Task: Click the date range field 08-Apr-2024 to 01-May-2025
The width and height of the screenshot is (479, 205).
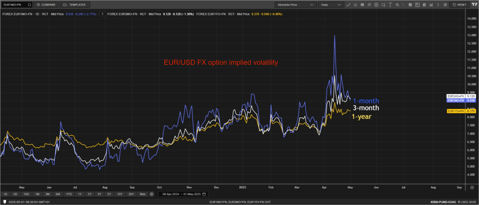Action: tap(181, 194)
